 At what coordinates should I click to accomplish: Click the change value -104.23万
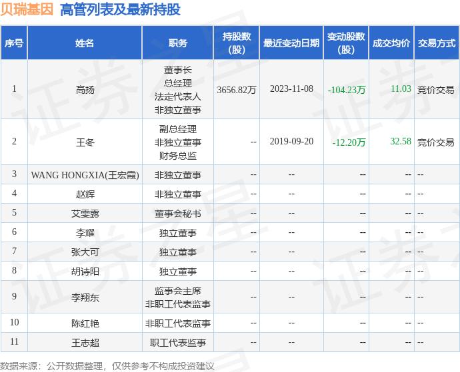[347, 90]
